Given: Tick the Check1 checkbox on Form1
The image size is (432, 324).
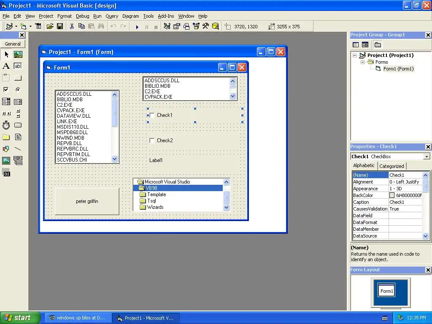Looking at the screenshot, I should tap(152, 115).
